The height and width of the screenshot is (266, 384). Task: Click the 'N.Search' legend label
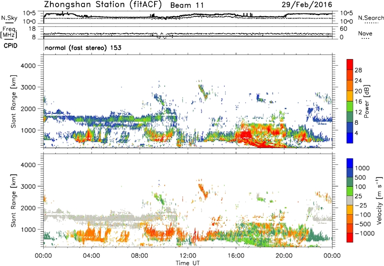[371, 18]
